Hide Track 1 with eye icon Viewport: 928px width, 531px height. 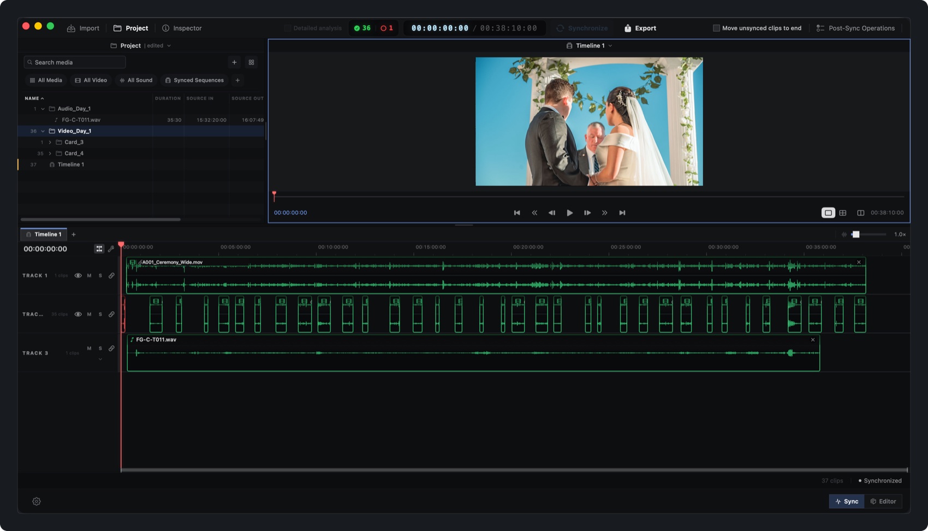point(78,276)
